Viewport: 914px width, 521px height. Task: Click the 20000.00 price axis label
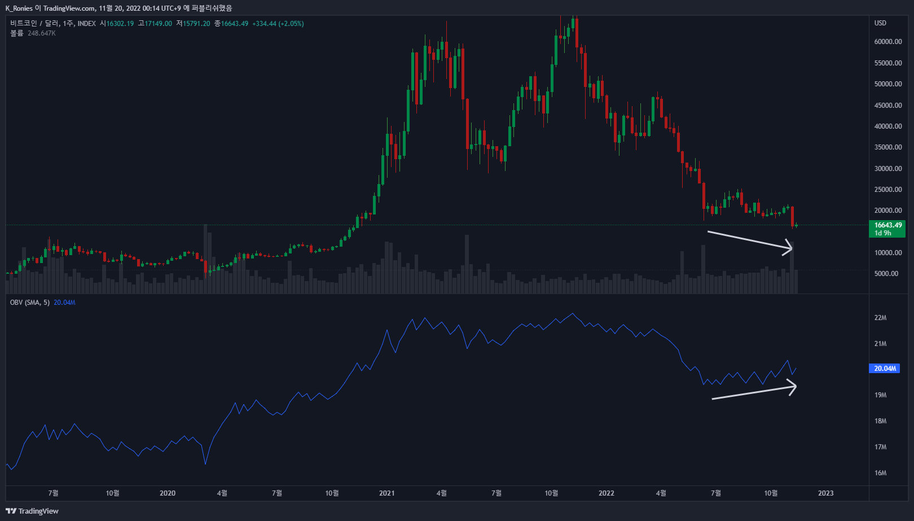888,211
